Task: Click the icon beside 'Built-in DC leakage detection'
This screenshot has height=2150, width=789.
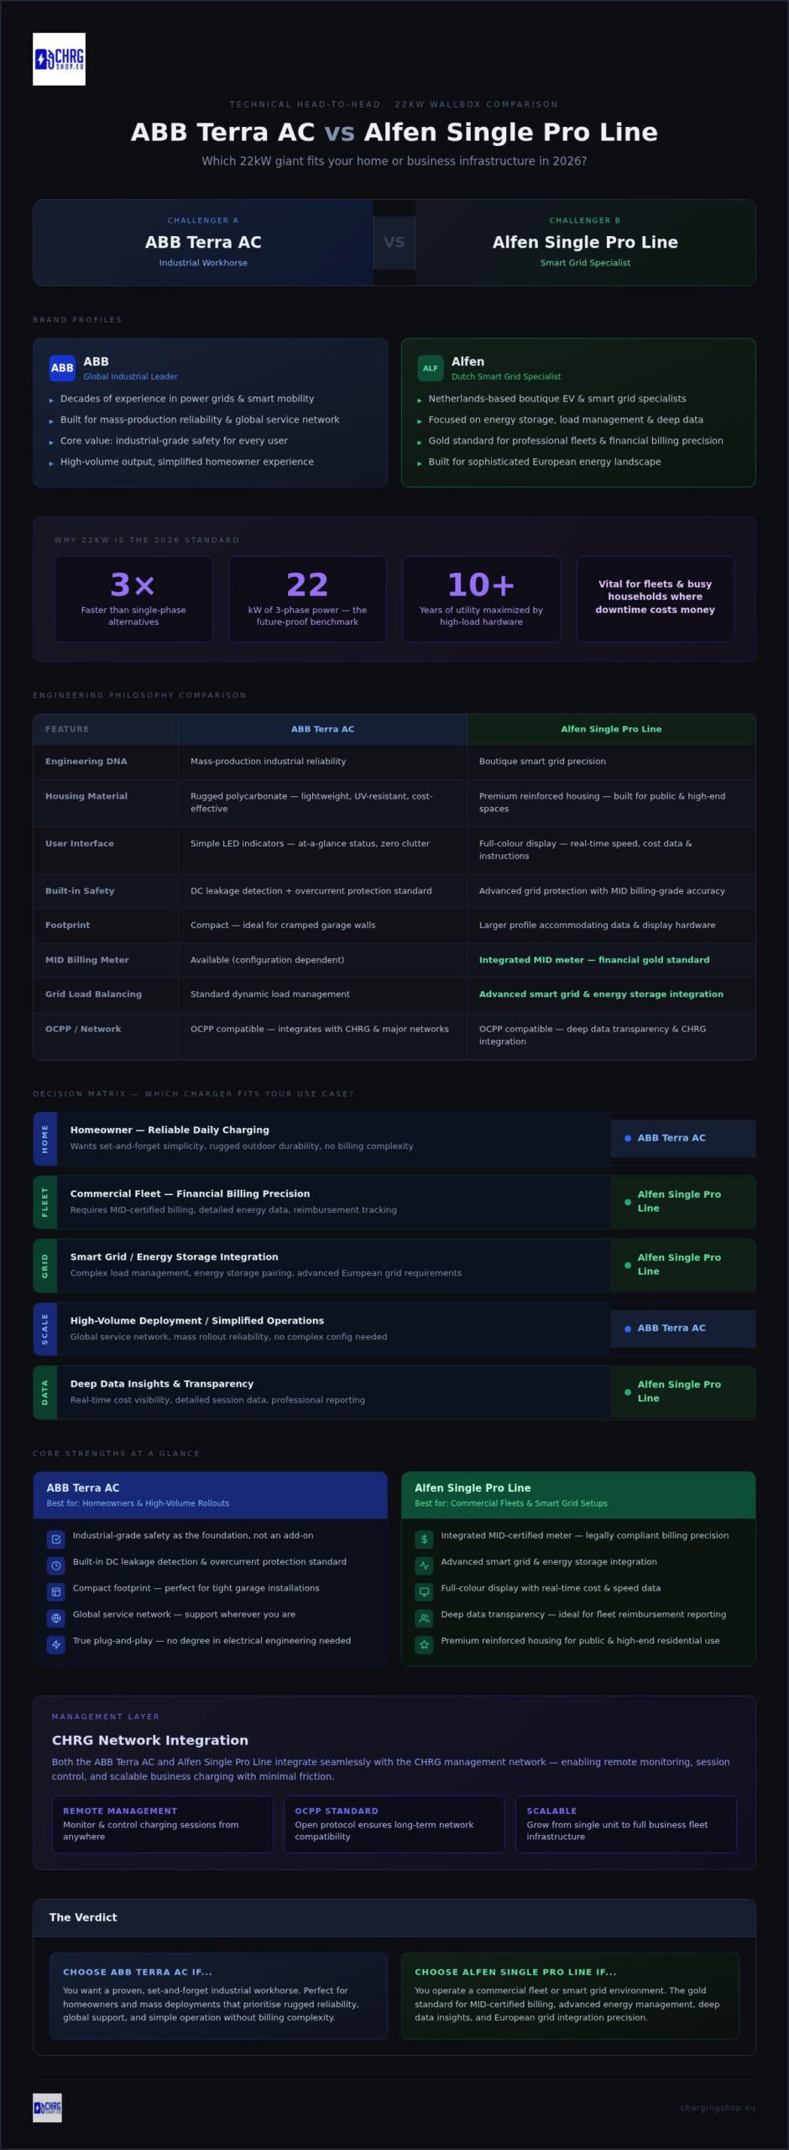Action: pos(56,1565)
